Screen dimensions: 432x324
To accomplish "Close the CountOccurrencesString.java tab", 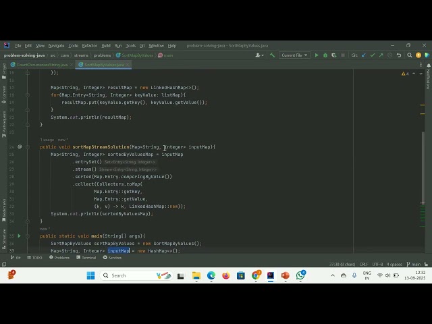I will point(72,65).
